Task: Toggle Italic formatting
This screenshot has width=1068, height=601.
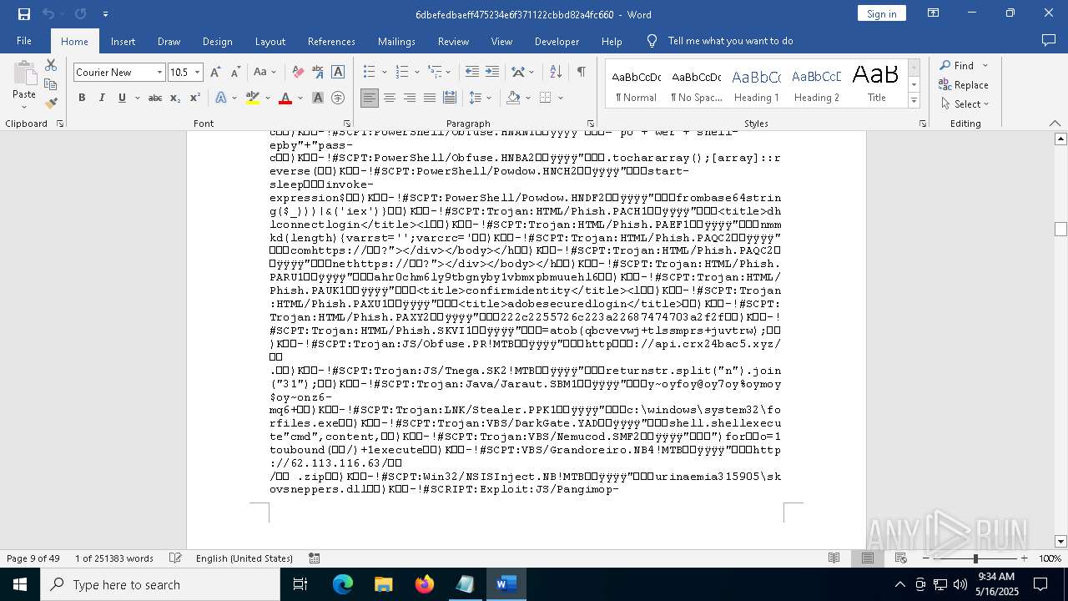Action: 102,98
